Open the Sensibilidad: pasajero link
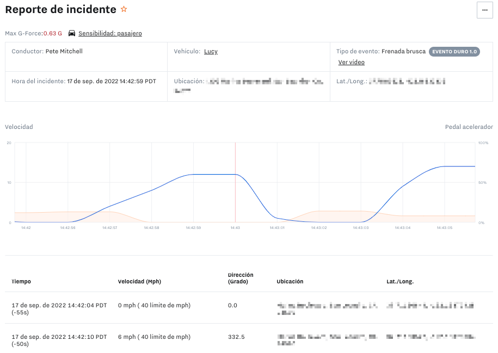The image size is (498, 353). coord(110,33)
